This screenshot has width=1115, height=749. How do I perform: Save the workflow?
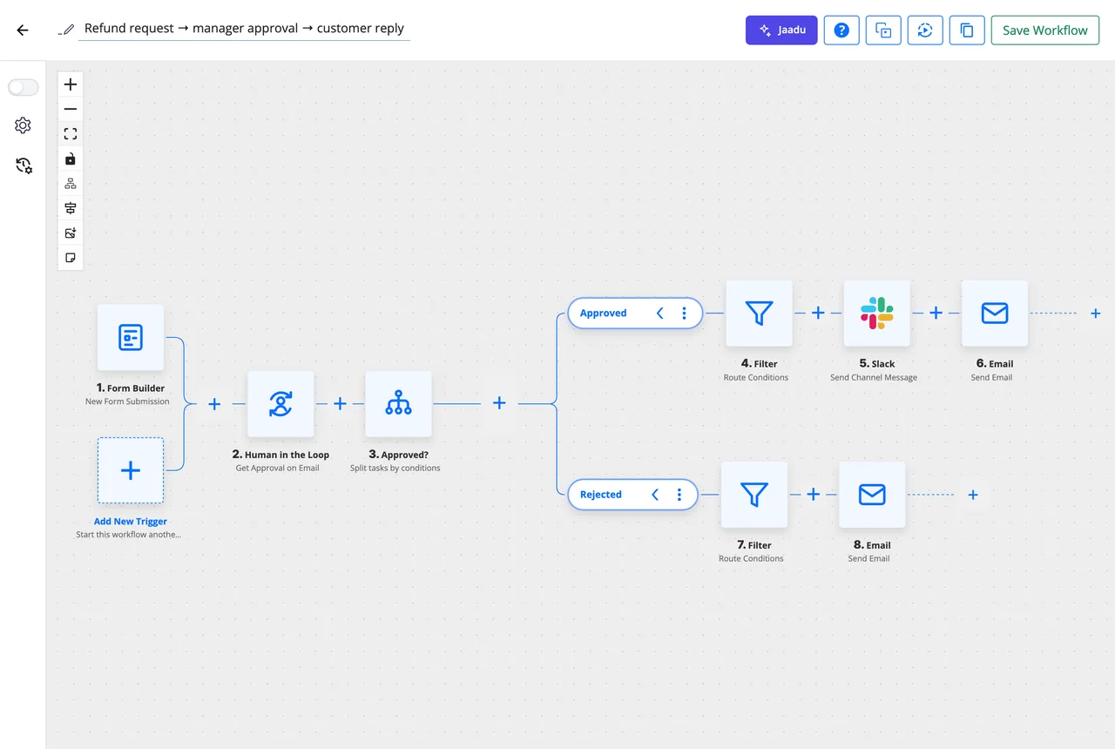(1045, 30)
